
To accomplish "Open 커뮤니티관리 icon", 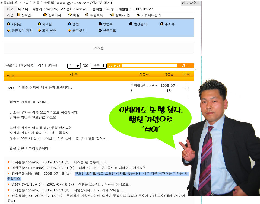I will pos(138,15).
